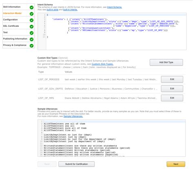Click green checkmark beside Privacy & Compliance
The height and width of the screenshot is (169, 193).
[x=32, y=46]
